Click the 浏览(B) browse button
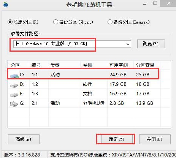The width and height of the screenshot is (176, 158). pos(151,44)
